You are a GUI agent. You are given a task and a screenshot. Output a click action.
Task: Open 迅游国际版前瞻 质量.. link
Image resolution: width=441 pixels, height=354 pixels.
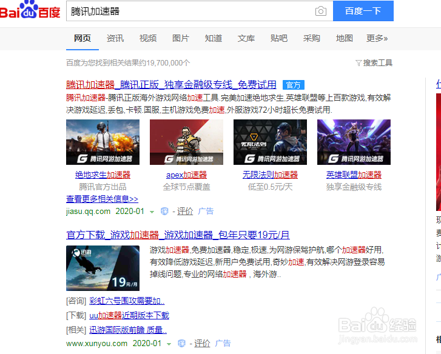coord(128,330)
